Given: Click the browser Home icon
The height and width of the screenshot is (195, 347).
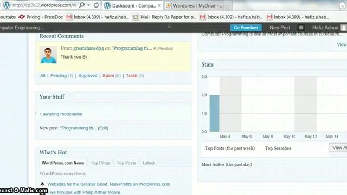Looking at the screenshot, I should click(x=343, y=5).
